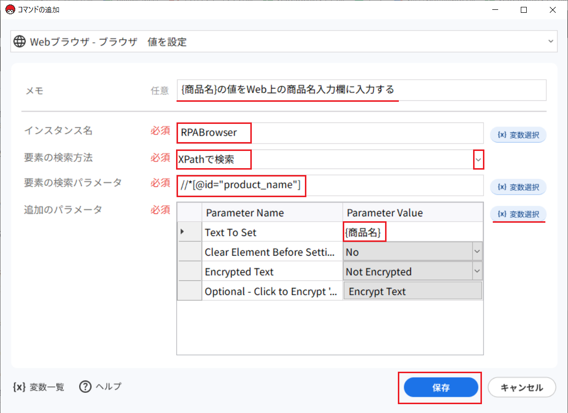Viewport: 568px width, 413px height.
Task: Open the Clear Element Before Setting dropdown
Action: tap(477, 252)
